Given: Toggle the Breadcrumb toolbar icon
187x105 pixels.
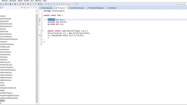Looking at the screenshot, I should tap(38, 4).
